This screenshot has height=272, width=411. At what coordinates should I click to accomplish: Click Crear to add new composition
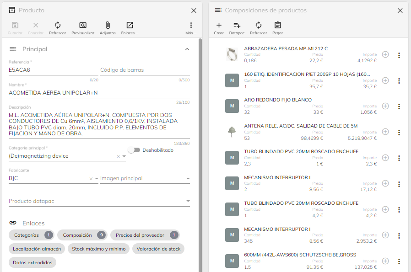tap(219, 26)
